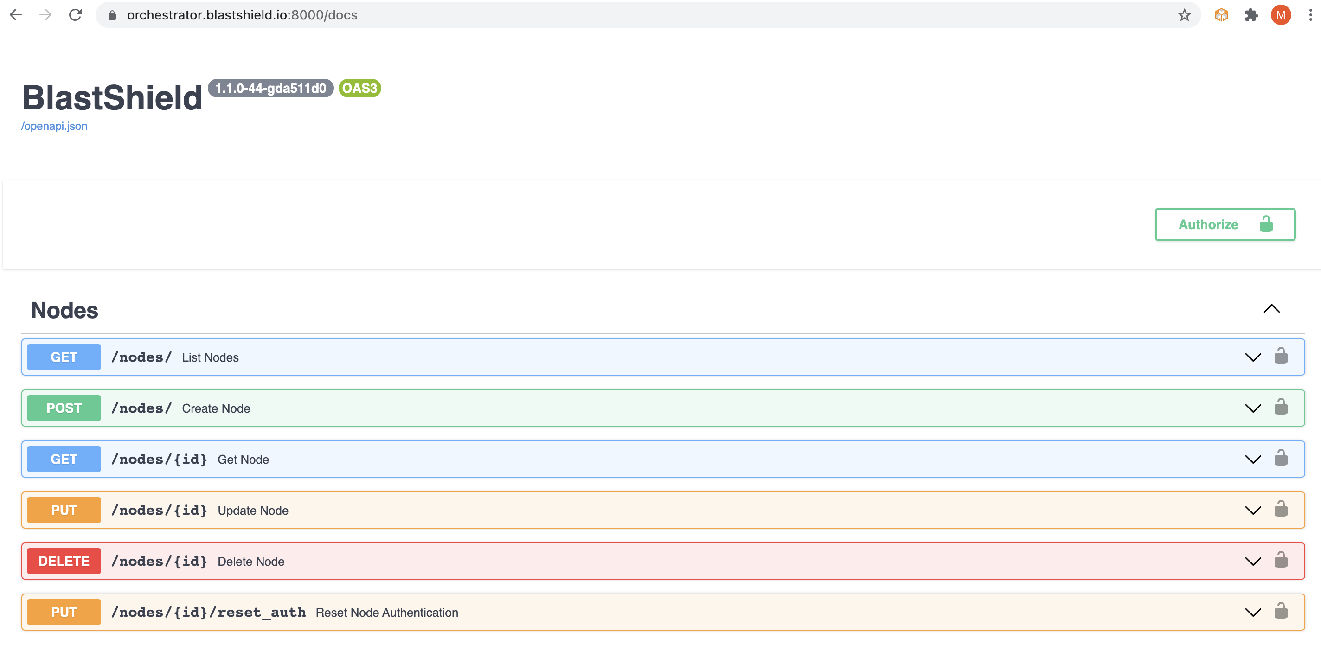The width and height of the screenshot is (1321, 651).
Task: Click the lock icon on GET /nodes/ row
Action: coord(1281,356)
